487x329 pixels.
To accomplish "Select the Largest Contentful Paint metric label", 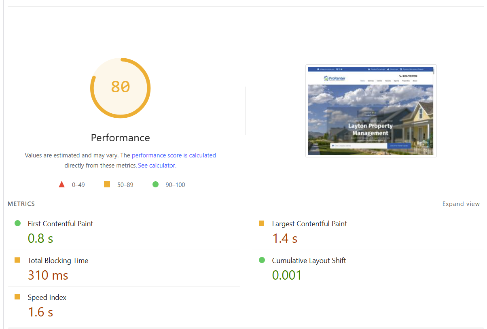I will coord(309,224).
